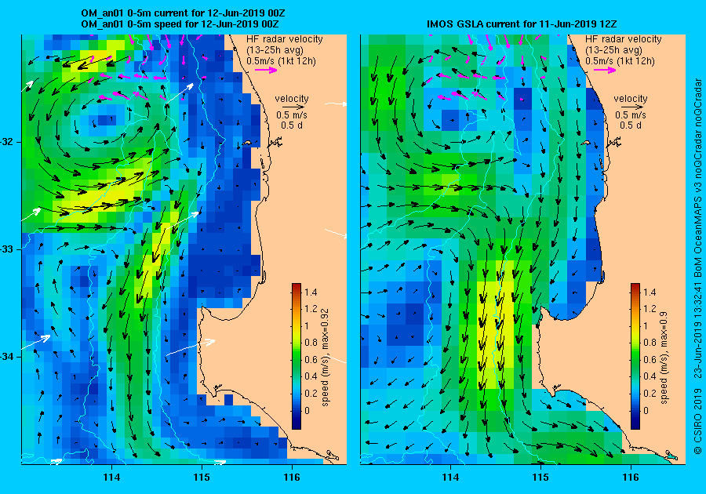Click the 0.6 tick on right color bar
This screenshot has width=706, height=494.
pyautogui.click(x=649, y=359)
